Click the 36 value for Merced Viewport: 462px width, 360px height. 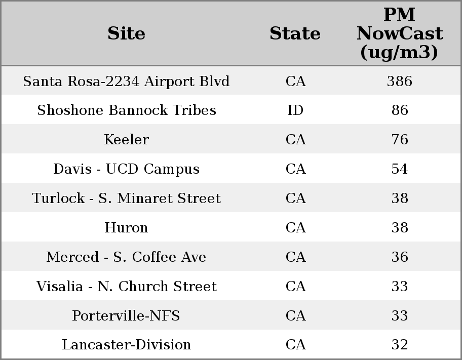pos(399,257)
